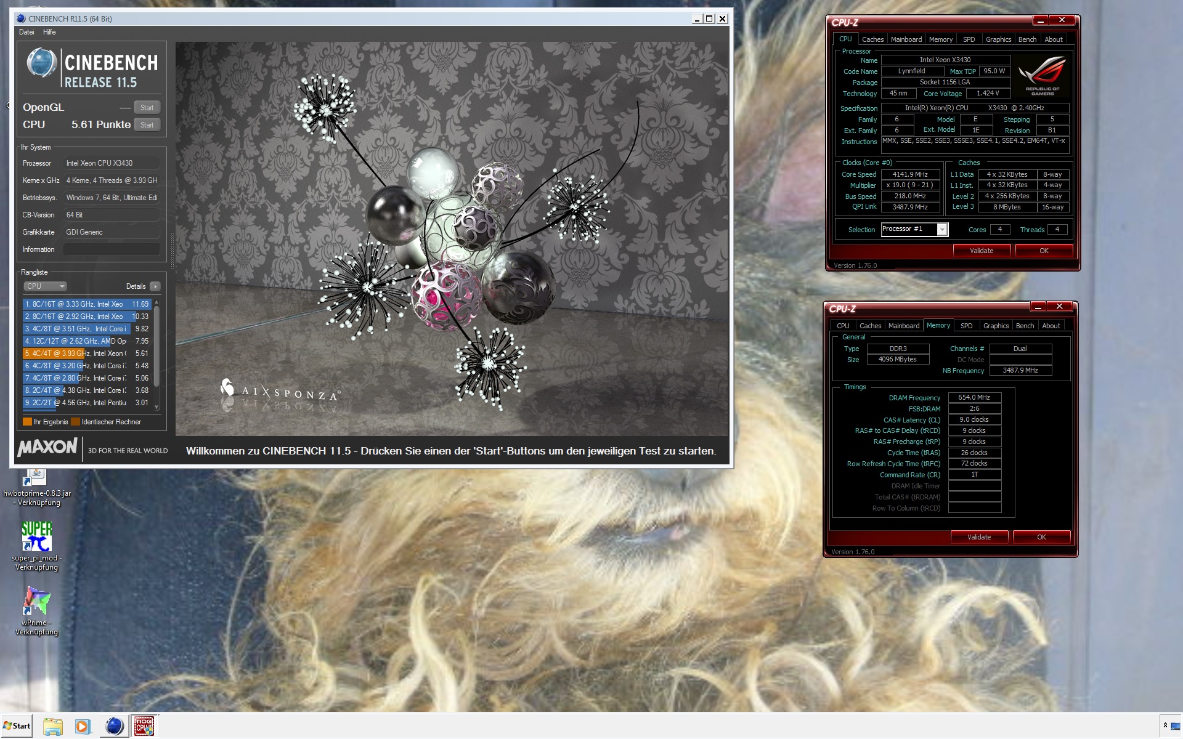Switch to CPU tab in lower CPU-Z
The height and width of the screenshot is (739, 1183).
click(x=843, y=326)
